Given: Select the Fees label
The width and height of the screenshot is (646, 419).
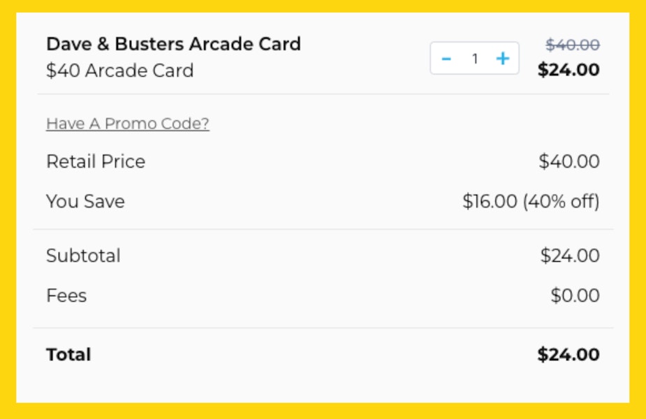Looking at the screenshot, I should point(66,295).
